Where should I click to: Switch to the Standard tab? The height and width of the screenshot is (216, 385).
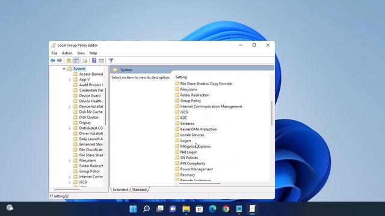coord(139,190)
